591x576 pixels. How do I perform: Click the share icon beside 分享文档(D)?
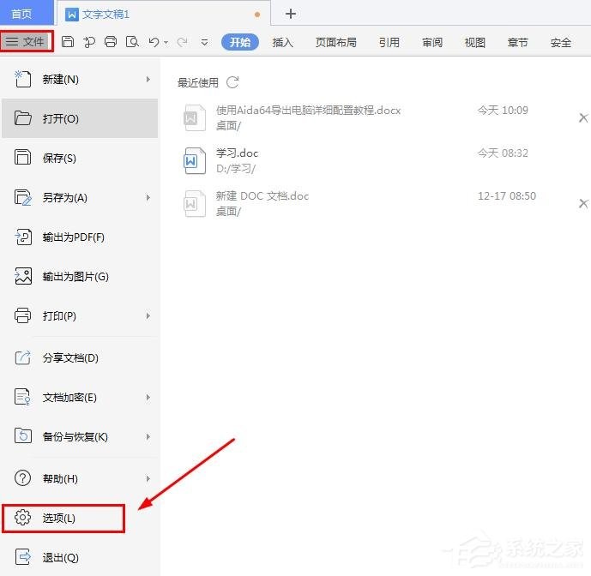point(22,357)
